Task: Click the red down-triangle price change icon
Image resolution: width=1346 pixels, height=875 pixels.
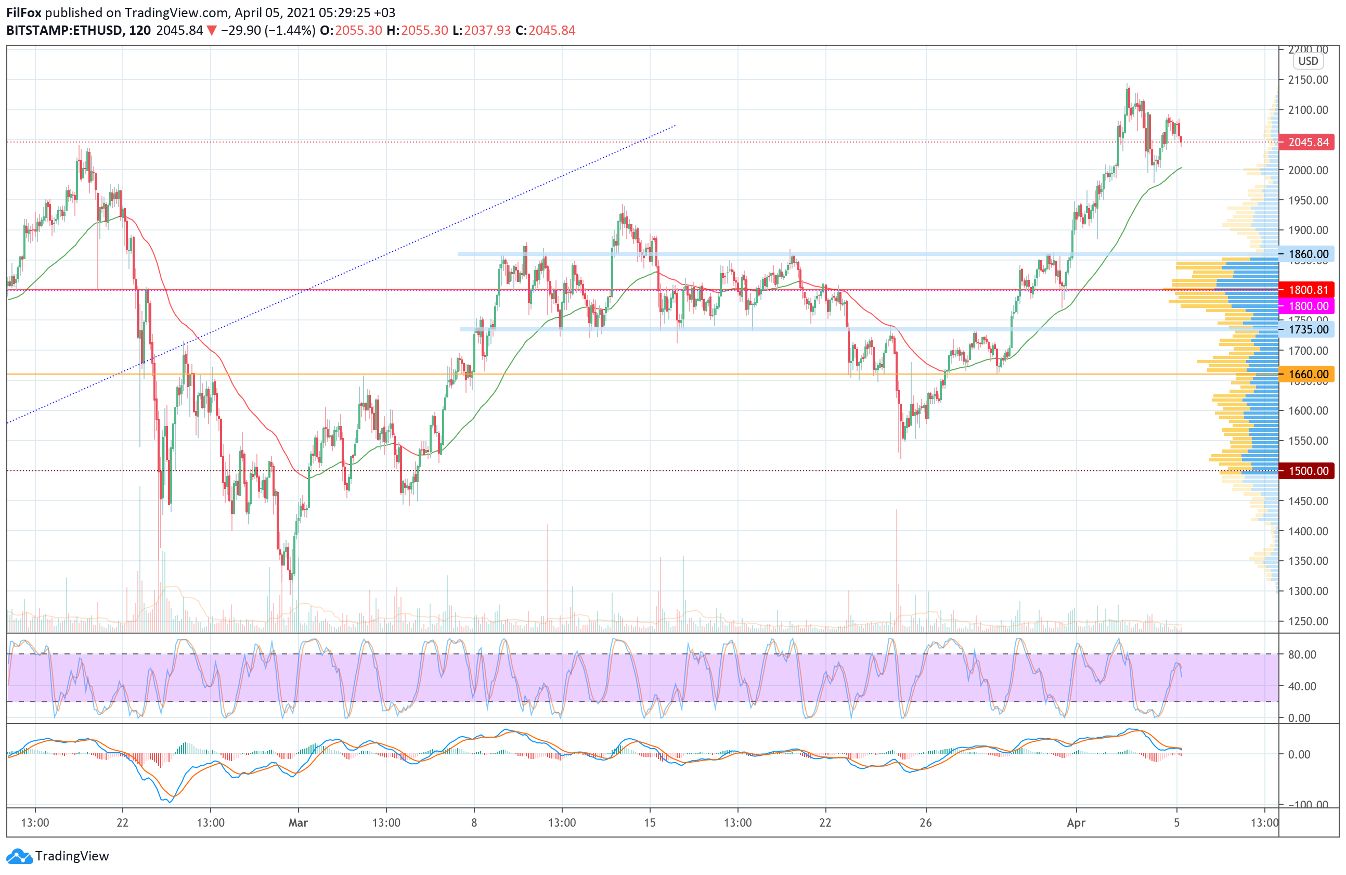Action: coord(212,31)
